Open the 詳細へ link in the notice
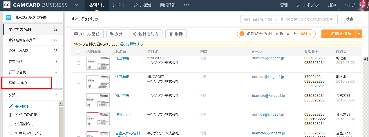Viewport: 369px width, 137px height. 306,34
